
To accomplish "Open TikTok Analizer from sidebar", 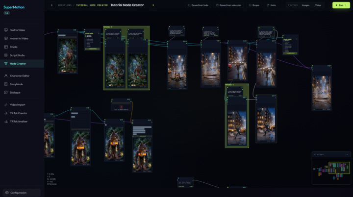I will [19, 122].
